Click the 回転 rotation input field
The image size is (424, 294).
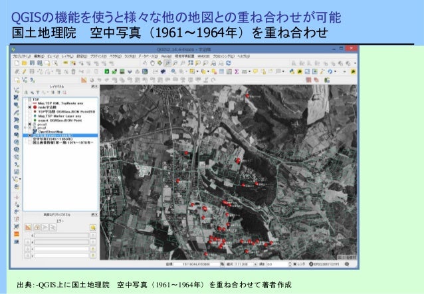click(277, 264)
